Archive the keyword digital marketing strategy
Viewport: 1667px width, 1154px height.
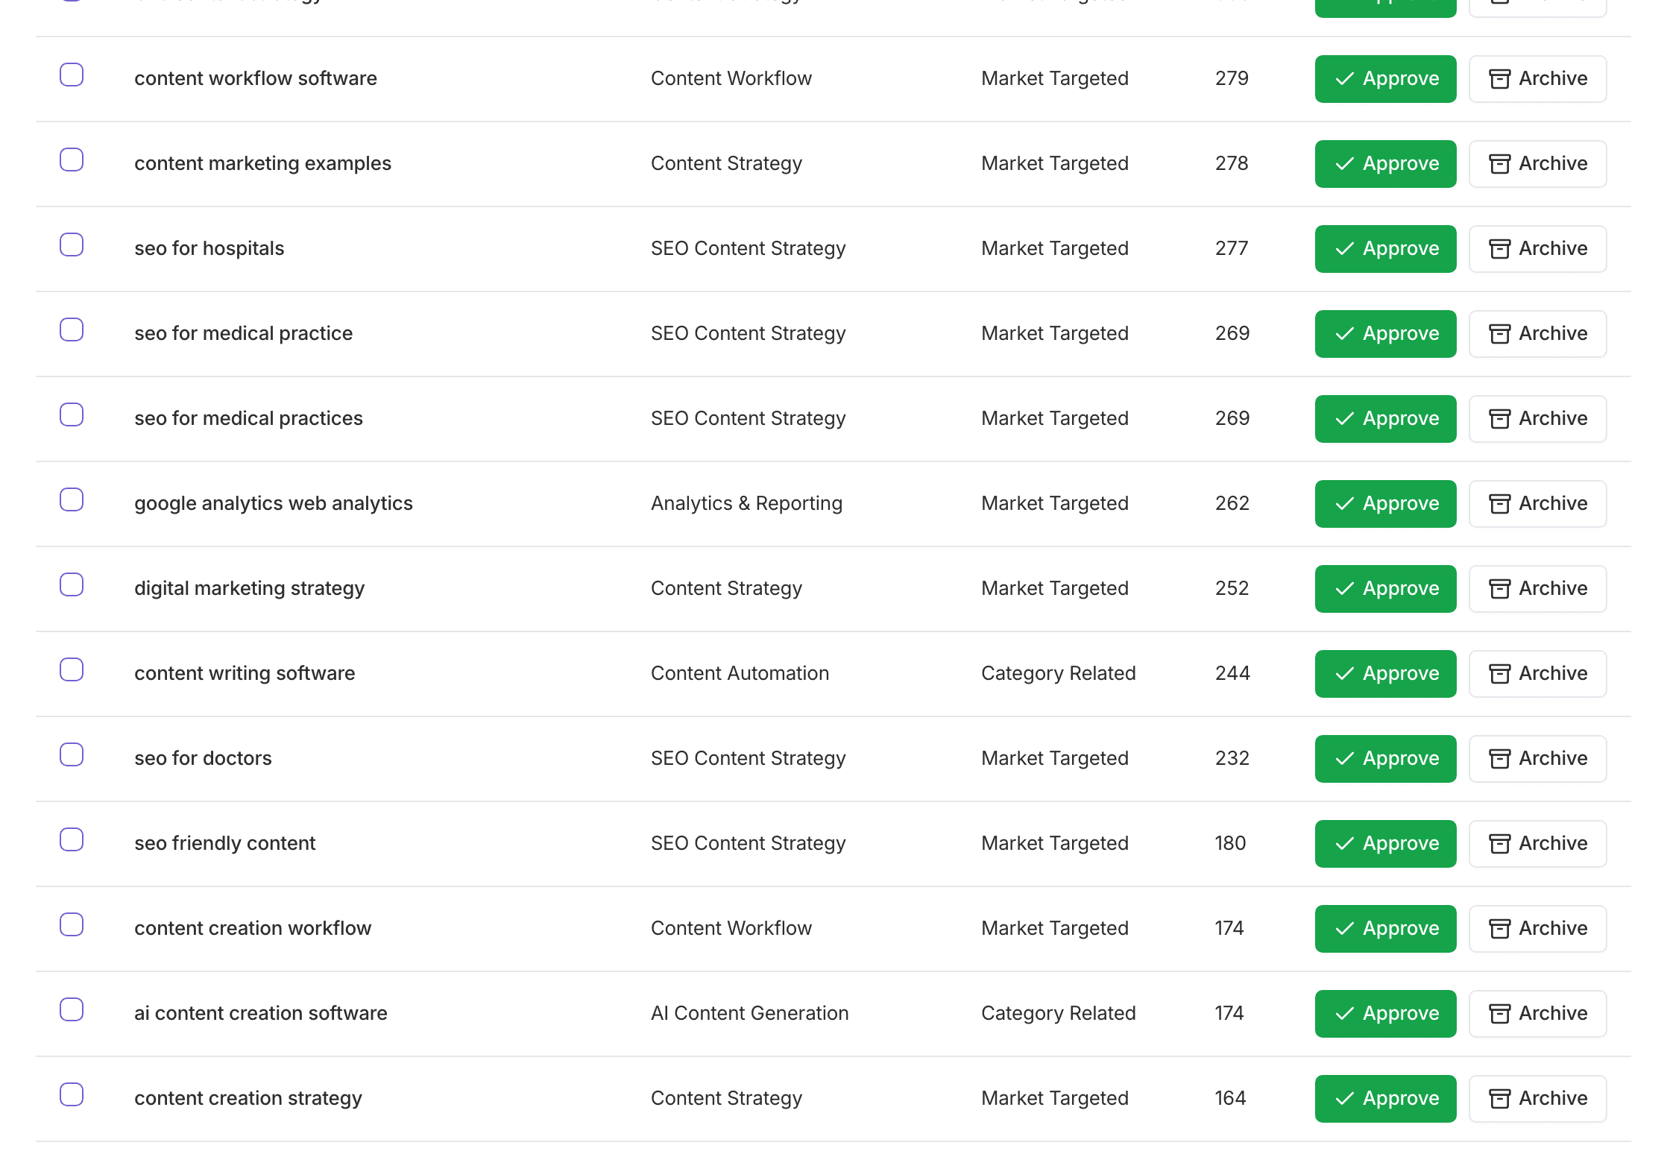point(1537,588)
